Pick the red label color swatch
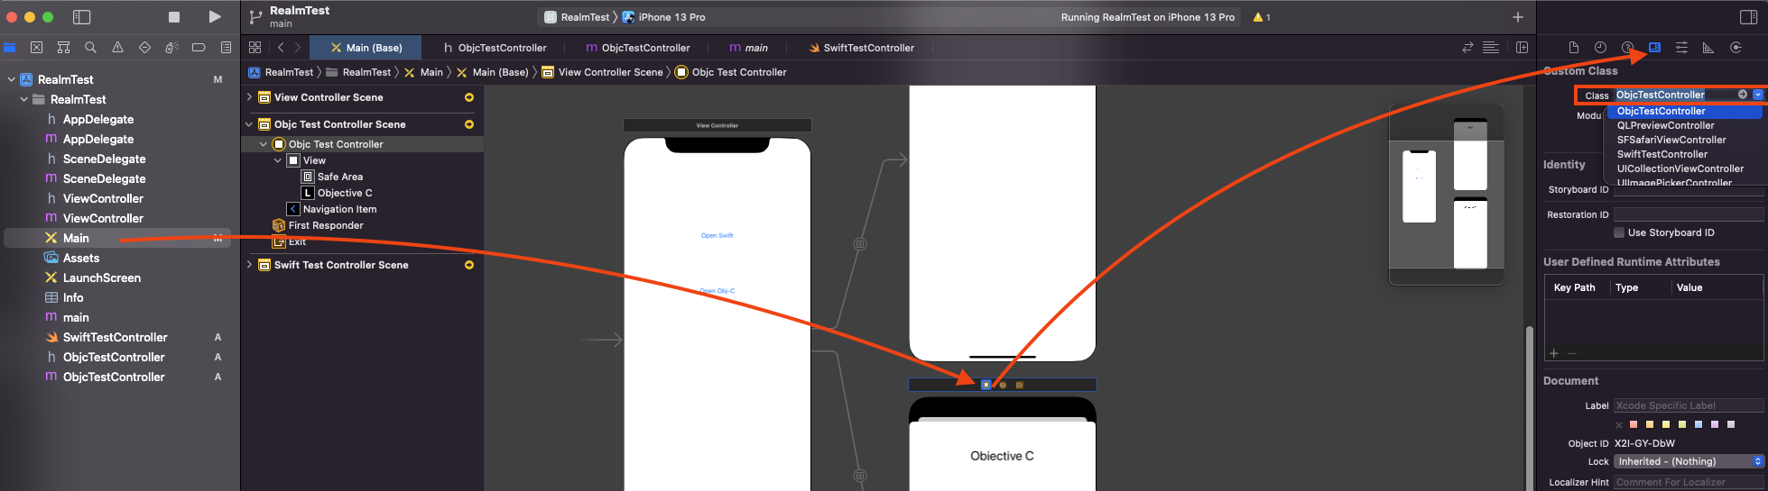Screen dimensions: 1768x491 pos(1634,424)
